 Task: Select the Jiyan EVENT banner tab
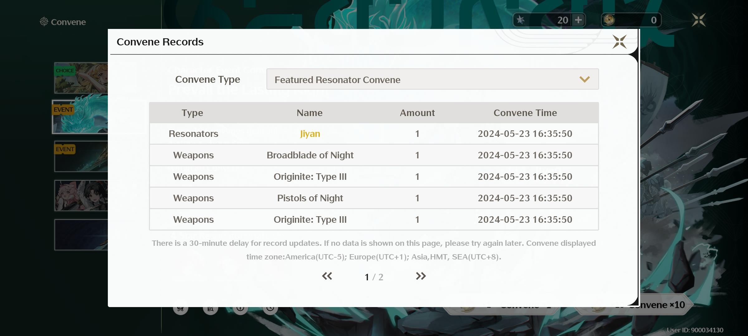80,117
